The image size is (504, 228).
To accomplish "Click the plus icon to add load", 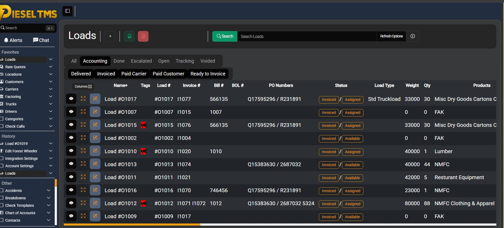I will pos(110,36).
